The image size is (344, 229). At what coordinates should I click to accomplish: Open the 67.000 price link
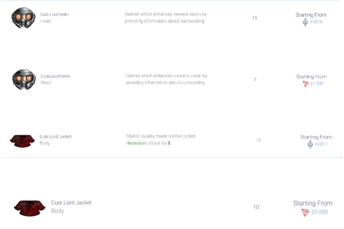[x=316, y=84]
